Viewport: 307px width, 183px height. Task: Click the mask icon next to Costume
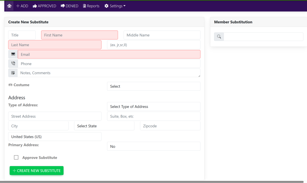tap(10, 85)
